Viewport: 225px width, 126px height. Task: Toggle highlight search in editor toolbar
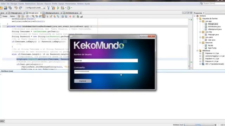44,16
